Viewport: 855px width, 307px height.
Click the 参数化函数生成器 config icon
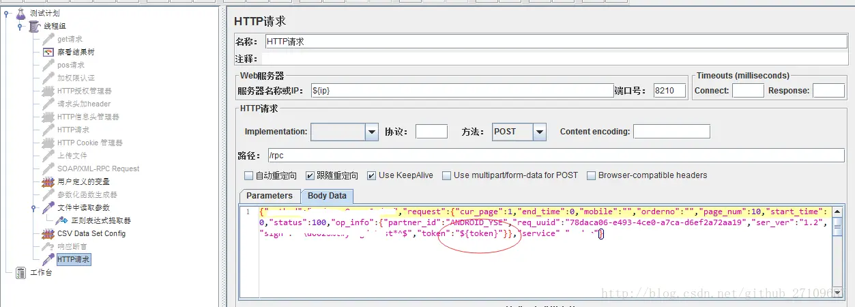coord(48,194)
